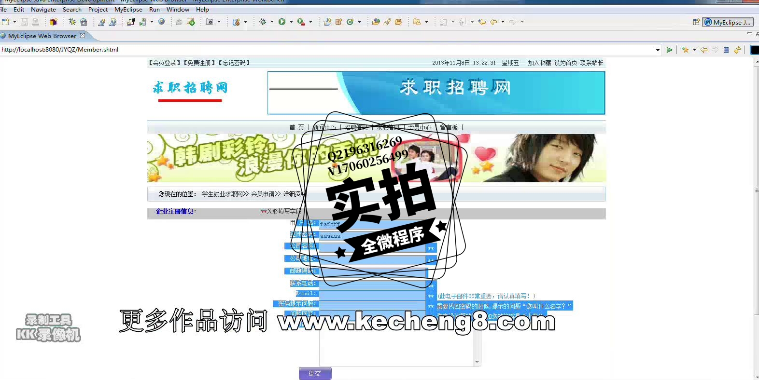
Task: Click the 联系电话 input field
Action: click(x=372, y=284)
